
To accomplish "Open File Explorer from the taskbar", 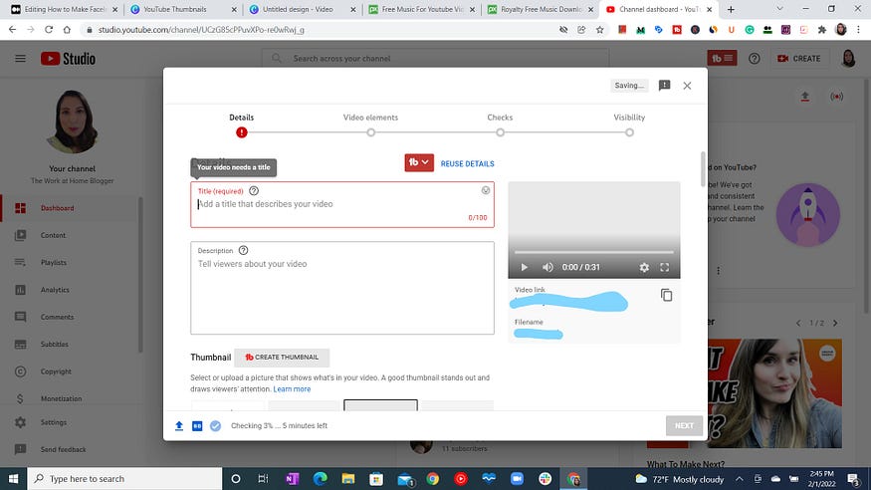I will pos(348,479).
